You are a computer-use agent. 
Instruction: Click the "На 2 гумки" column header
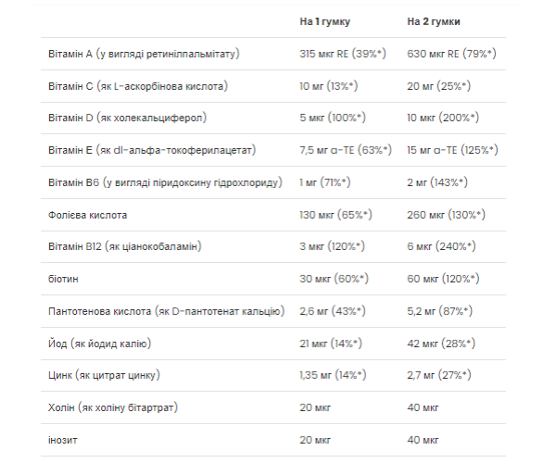click(434, 20)
